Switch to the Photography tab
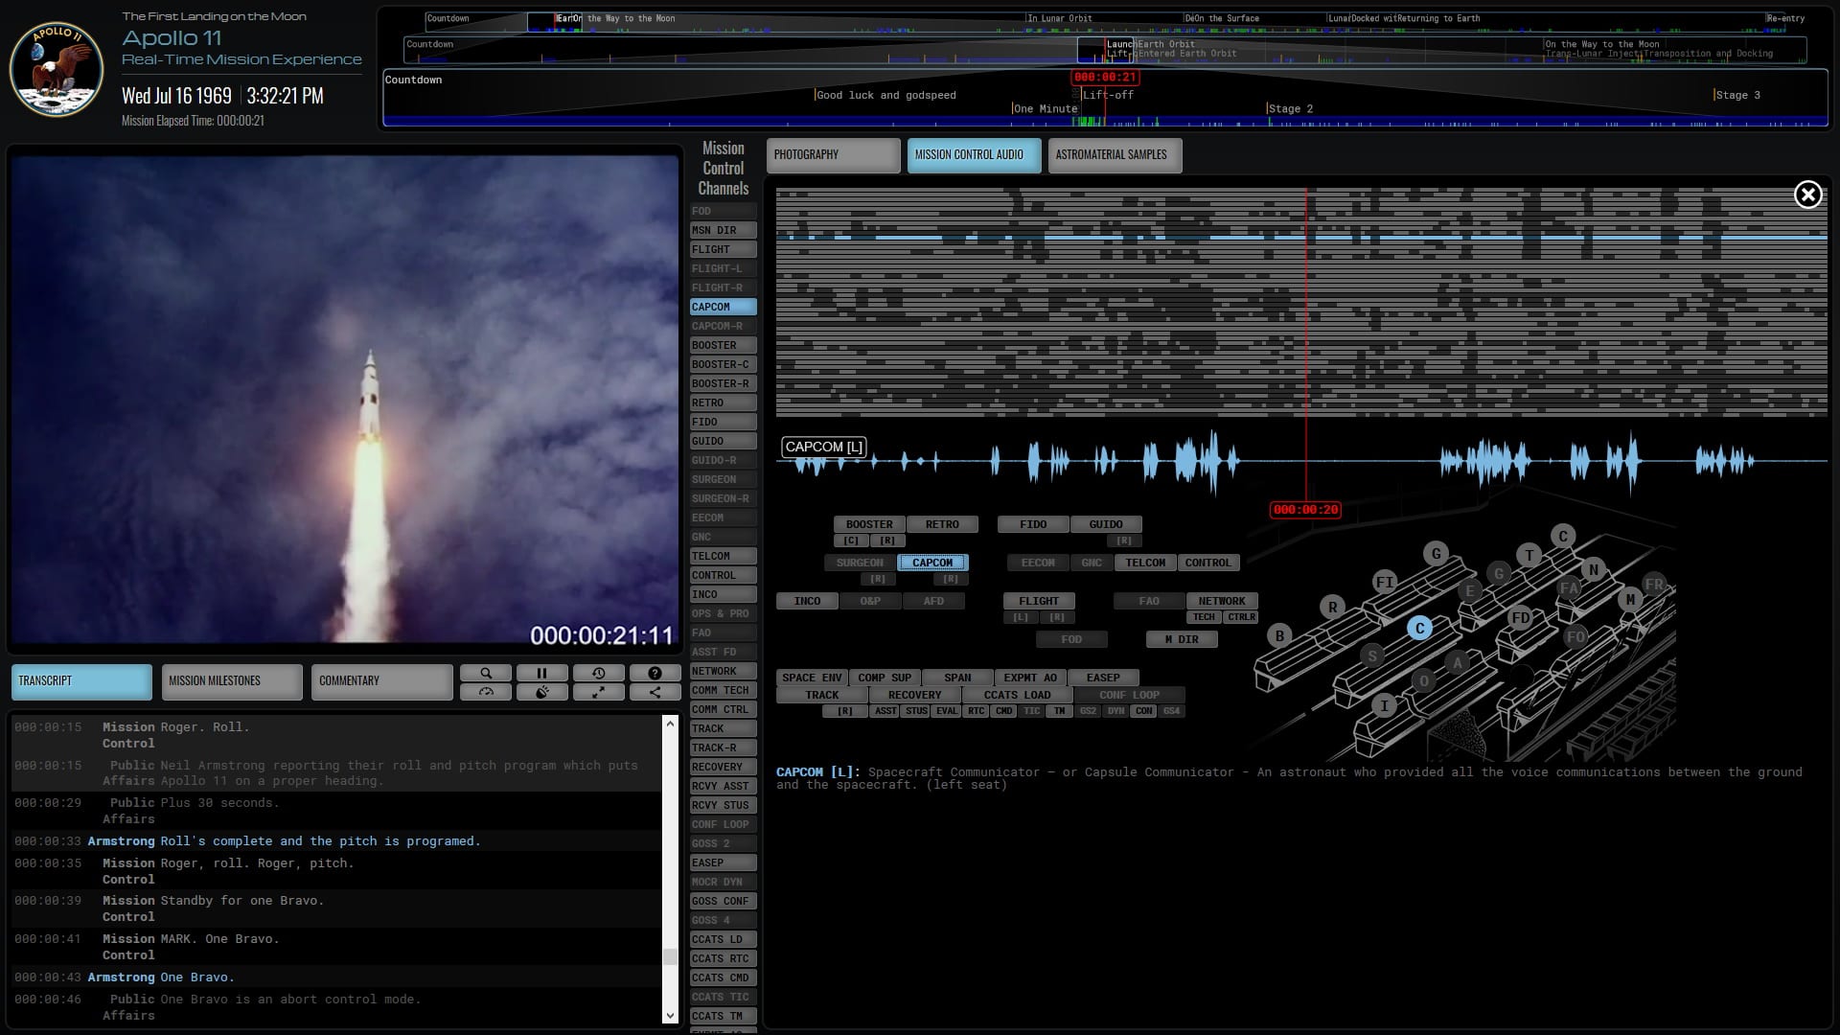Screen dimensions: 1840x1035 [x=832, y=155]
